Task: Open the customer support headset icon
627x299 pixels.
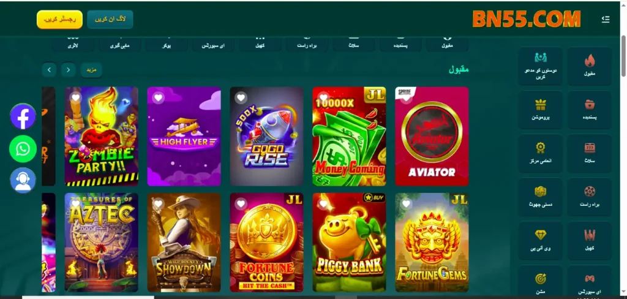Action: 23,181
